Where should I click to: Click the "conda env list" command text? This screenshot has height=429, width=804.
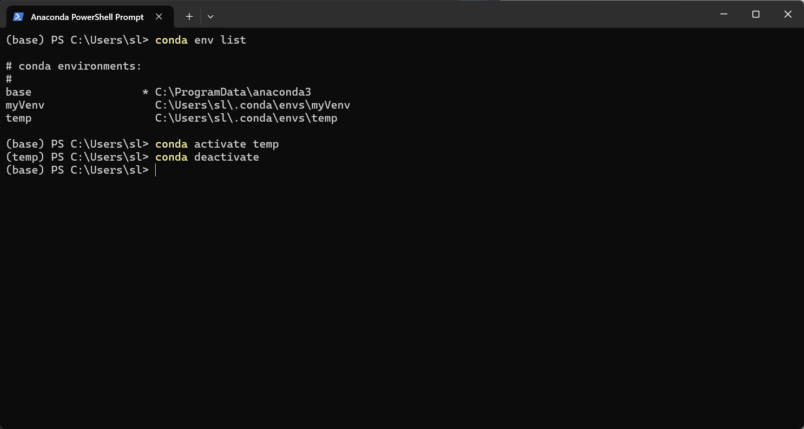click(x=200, y=40)
